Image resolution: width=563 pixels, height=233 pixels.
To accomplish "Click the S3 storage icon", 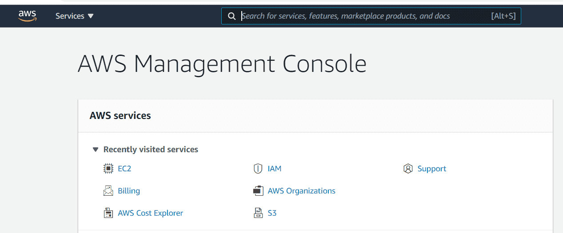I will click(x=258, y=213).
